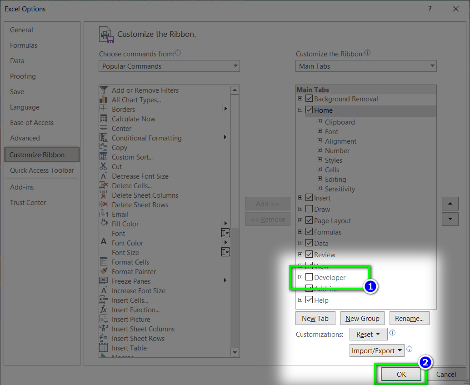This screenshot has height=385, width=470.
Task: Expand the Clipboard group under Home
Action: 320,121
